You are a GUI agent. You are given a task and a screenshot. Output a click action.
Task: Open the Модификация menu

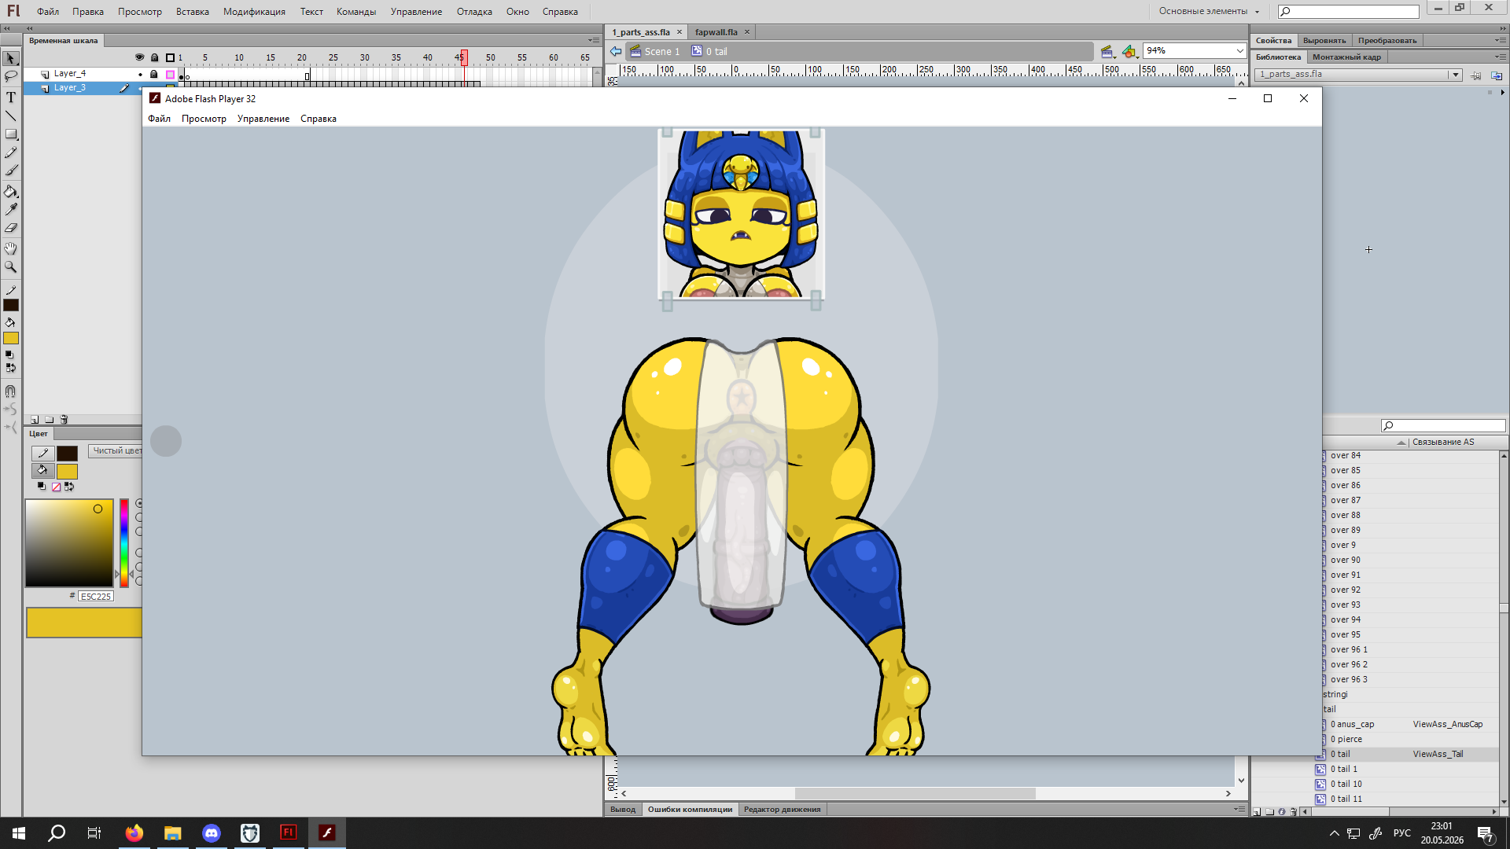(x=254, y=12)
